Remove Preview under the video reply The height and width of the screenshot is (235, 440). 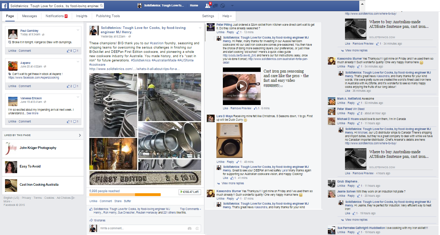(241, 108)
